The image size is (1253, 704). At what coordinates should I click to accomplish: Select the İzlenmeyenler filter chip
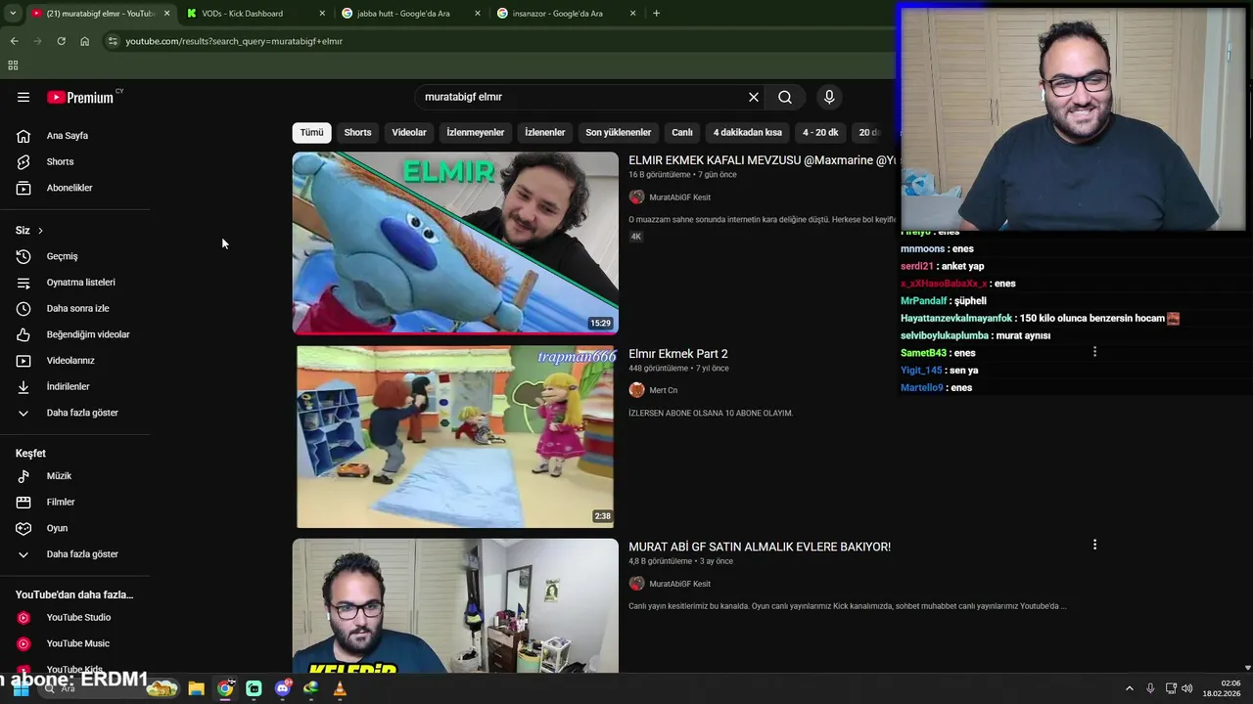pos(476,132)
